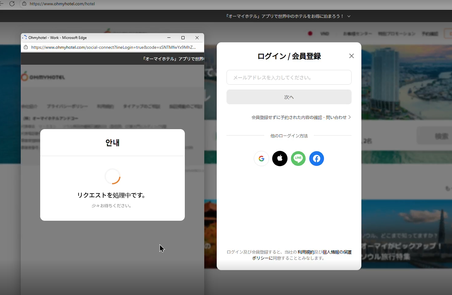Open the 個人情報の保護 policy link
Viewport: 452px width, 295px height.
[x=337, y=252]
